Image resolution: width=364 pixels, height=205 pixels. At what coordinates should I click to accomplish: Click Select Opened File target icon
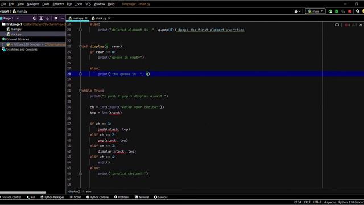tap(35, 18)
